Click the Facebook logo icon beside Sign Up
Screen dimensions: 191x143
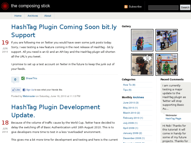pyautogui.click(x=24, y=90)
